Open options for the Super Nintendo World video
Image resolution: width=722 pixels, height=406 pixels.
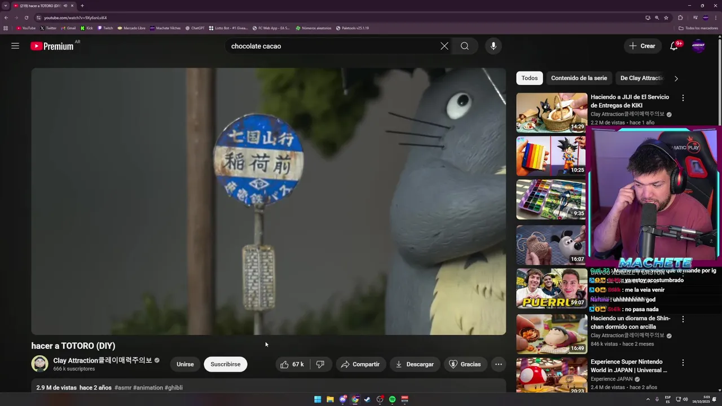tap(683, 363)
